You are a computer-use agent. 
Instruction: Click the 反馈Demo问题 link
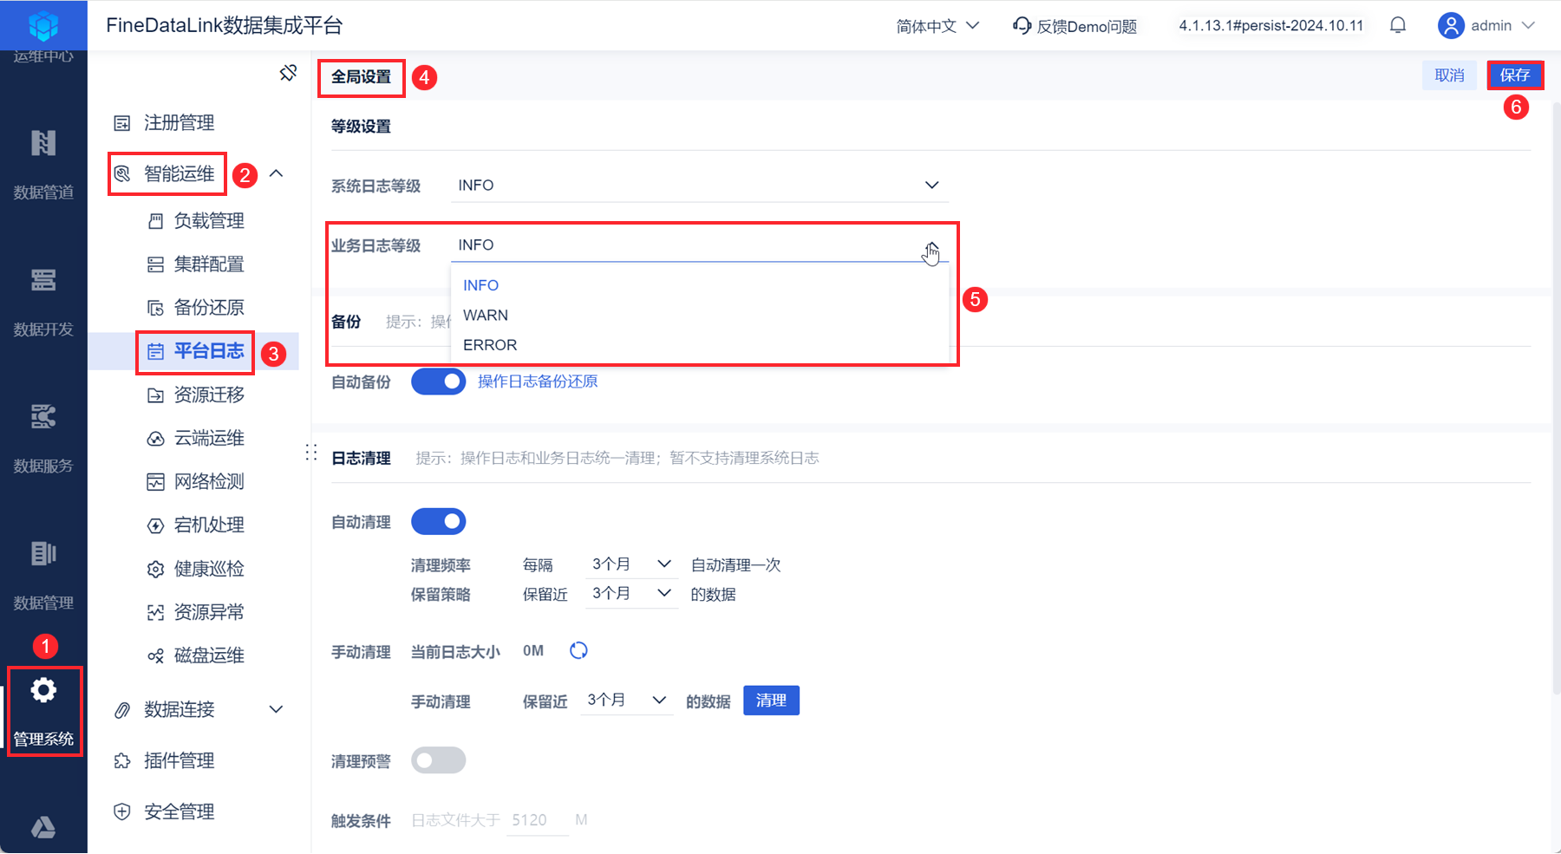pos(1087,26)
